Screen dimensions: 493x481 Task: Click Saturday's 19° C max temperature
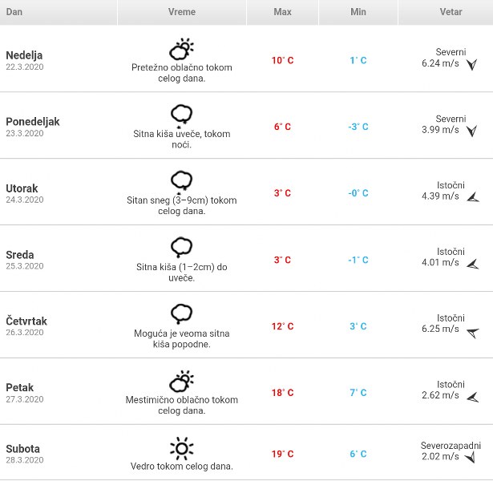282,454
